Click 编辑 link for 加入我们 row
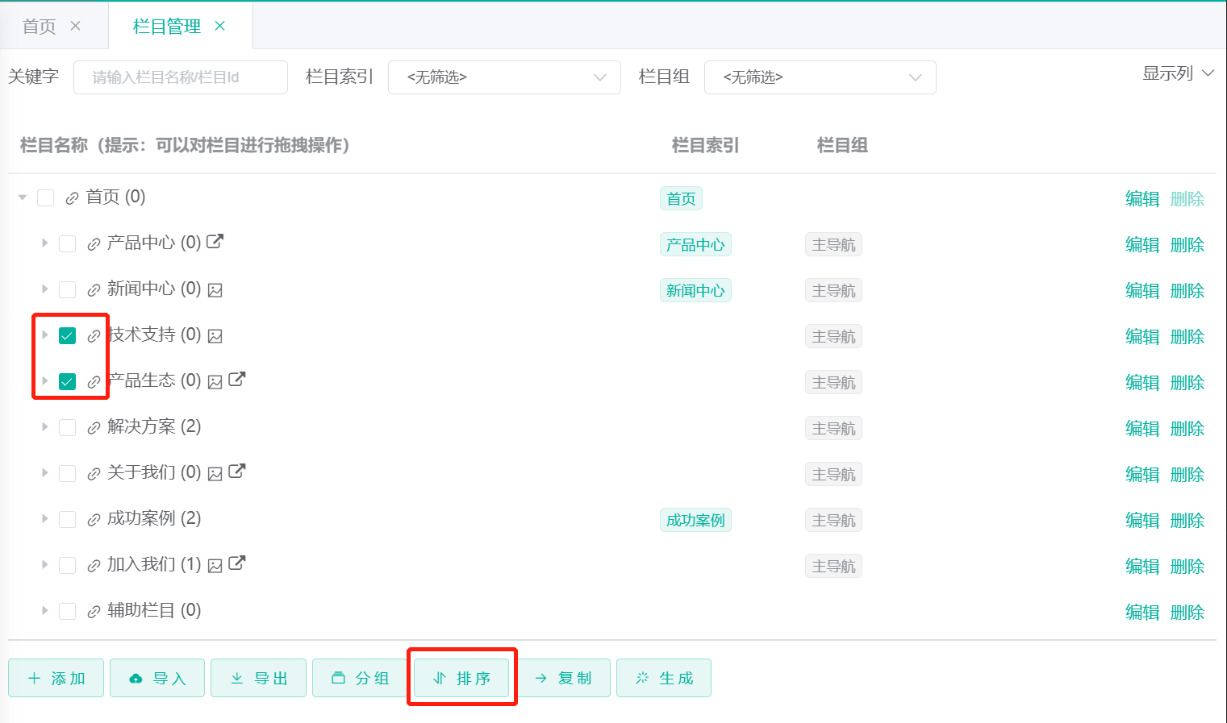 pyautogui.click(x=1141, y=567)
